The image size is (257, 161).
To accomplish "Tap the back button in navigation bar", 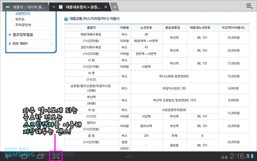I will (8, 156).
